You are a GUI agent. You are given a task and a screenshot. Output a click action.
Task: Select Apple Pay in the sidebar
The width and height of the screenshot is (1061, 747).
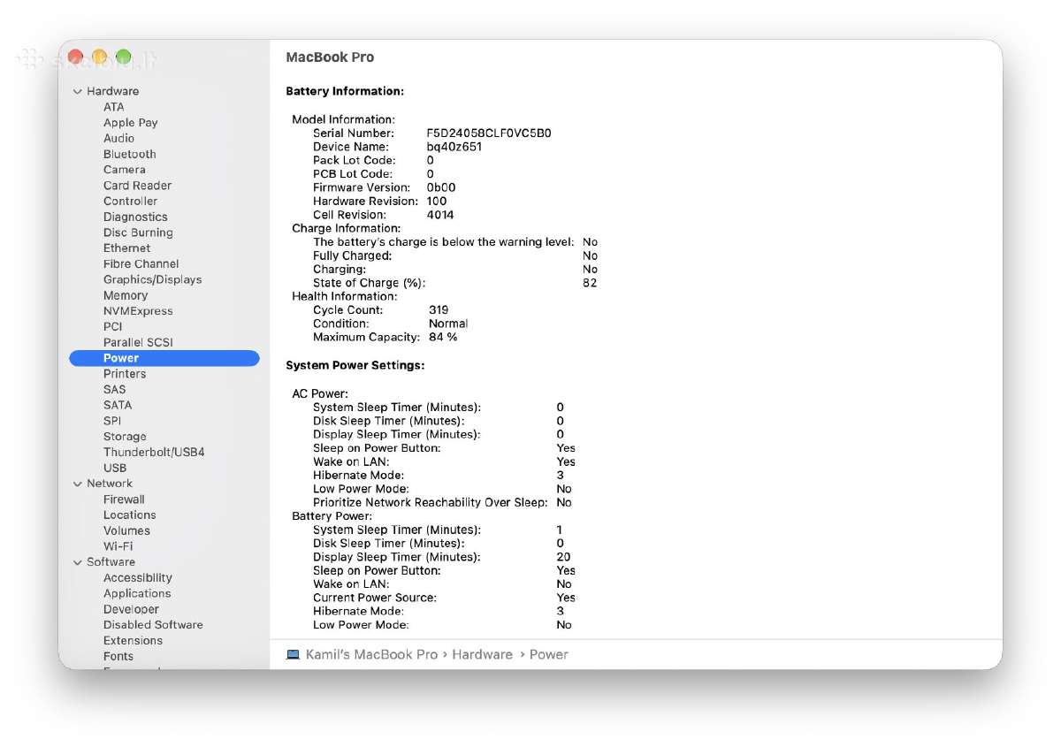[x=130, y=123]
